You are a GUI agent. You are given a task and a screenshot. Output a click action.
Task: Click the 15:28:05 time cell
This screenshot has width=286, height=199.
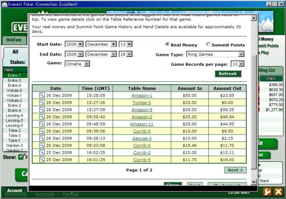96,95
